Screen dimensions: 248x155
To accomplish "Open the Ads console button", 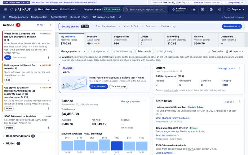I will 144,51.
